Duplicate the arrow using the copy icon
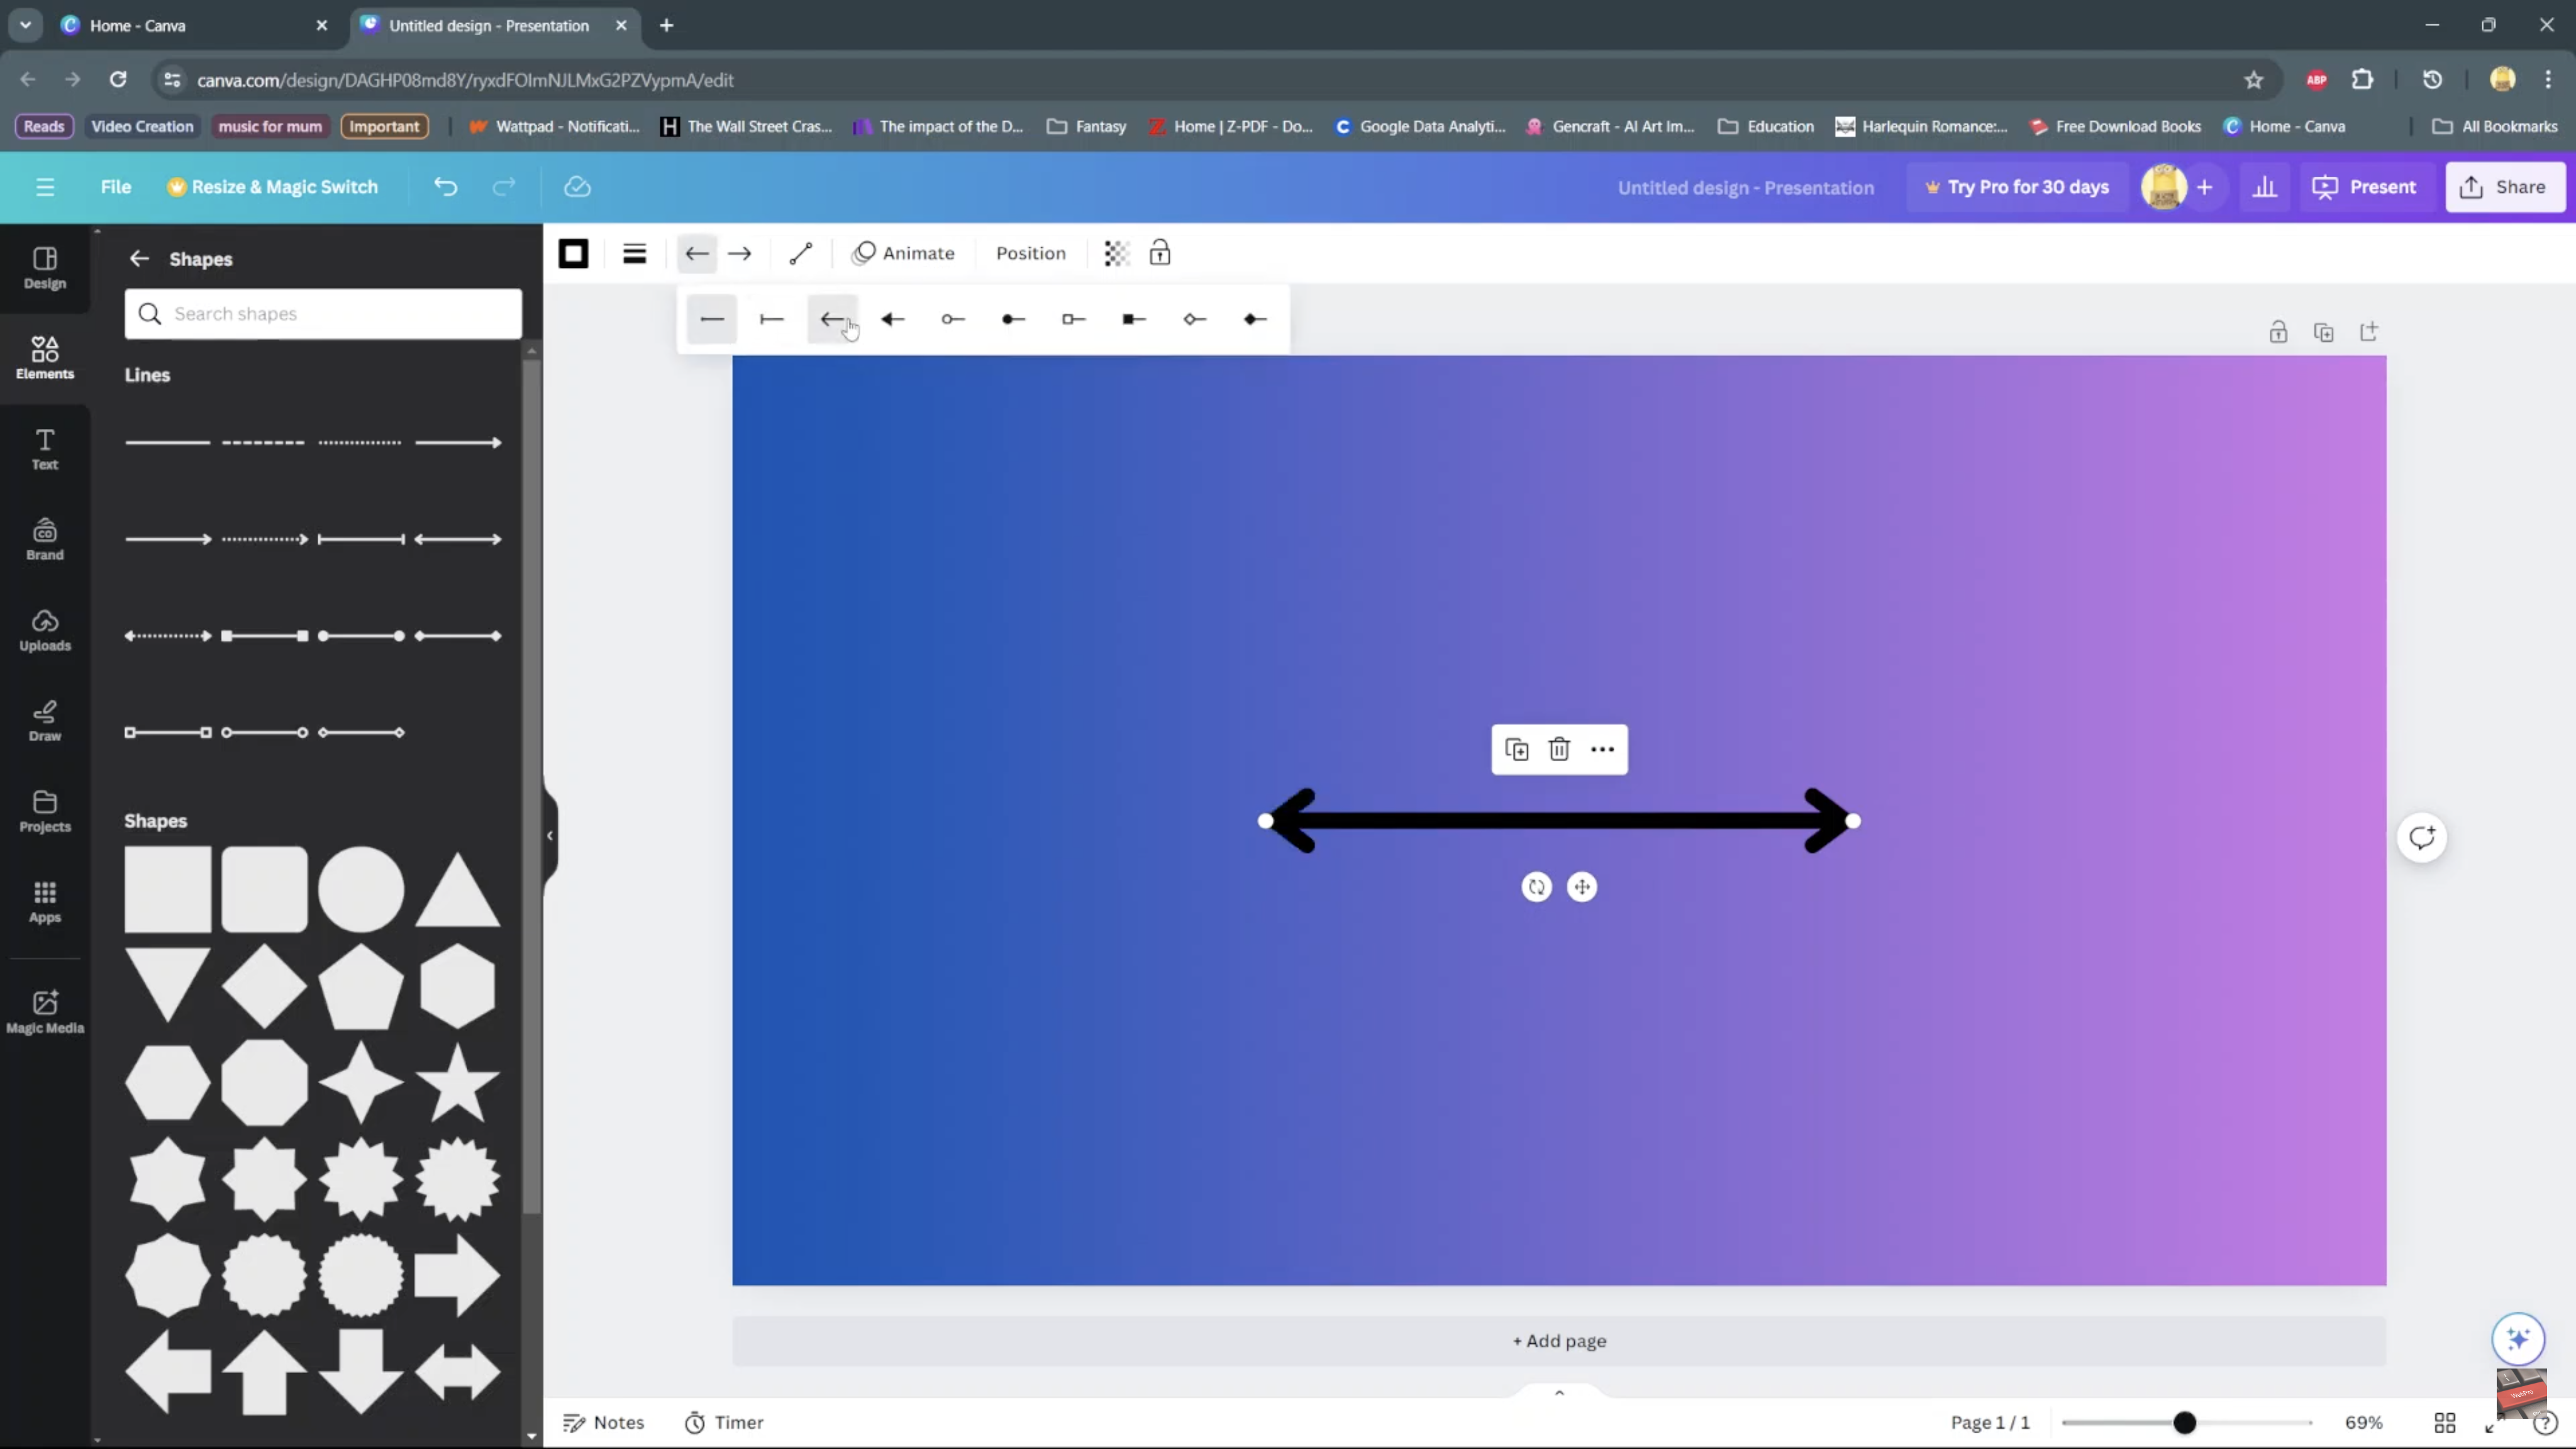This screenshot has width=2576, height=1449. (x=1516, y=750)
